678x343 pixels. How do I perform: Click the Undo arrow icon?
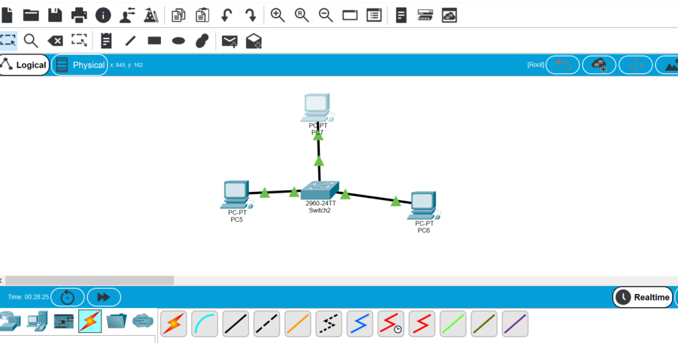226,15
